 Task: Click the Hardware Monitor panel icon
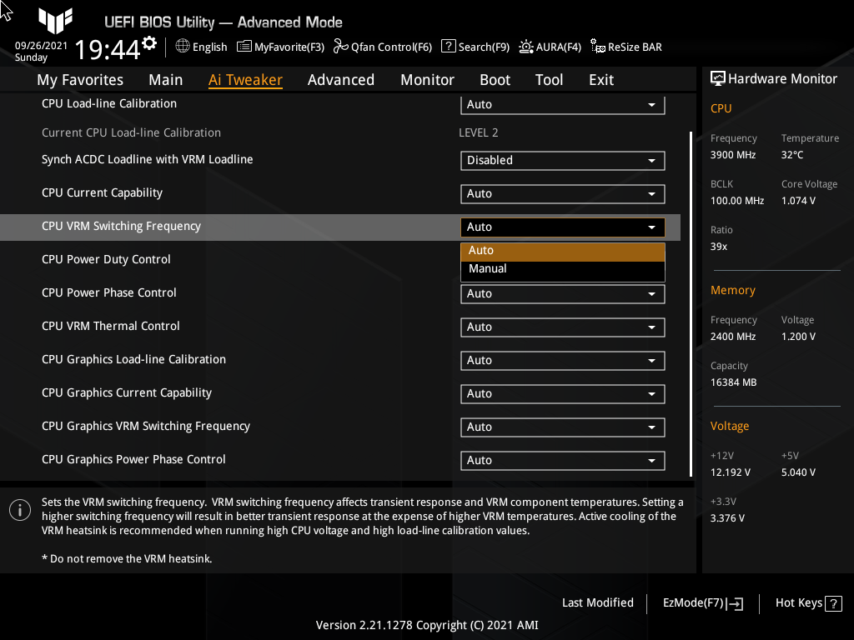(x=718, y=78)
